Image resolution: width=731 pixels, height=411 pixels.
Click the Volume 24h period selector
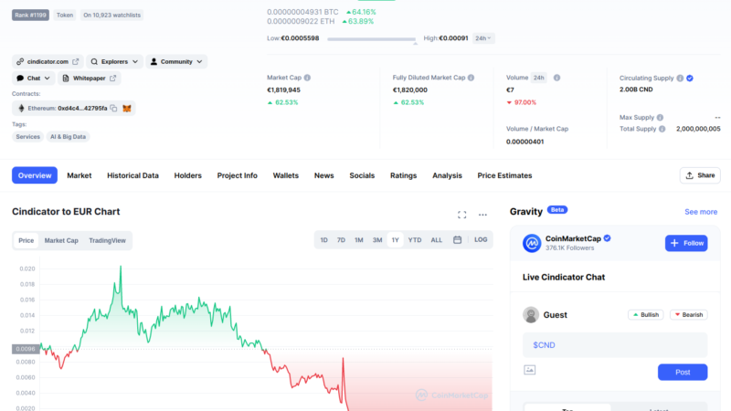pos(539,78)
